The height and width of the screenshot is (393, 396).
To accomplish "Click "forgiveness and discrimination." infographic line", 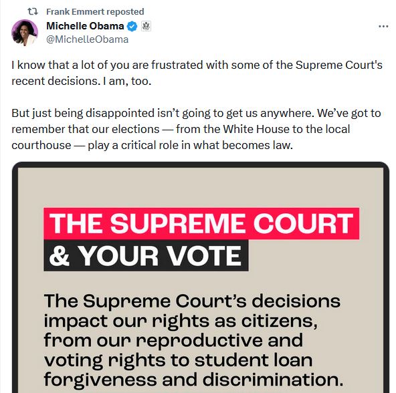I will click(194, 379).
